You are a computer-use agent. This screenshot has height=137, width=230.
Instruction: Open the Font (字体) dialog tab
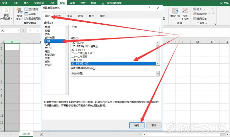tap(70, 16)
